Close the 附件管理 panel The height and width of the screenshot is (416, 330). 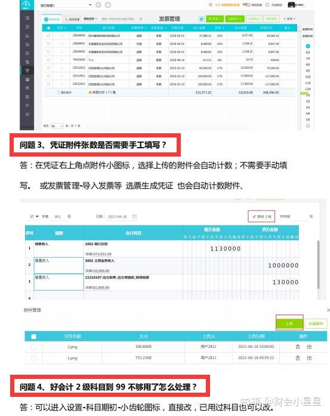coord(328,310)
